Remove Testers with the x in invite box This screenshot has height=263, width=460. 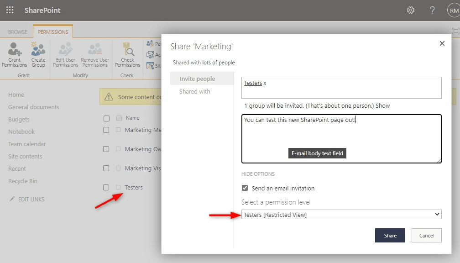coord(265,84)
